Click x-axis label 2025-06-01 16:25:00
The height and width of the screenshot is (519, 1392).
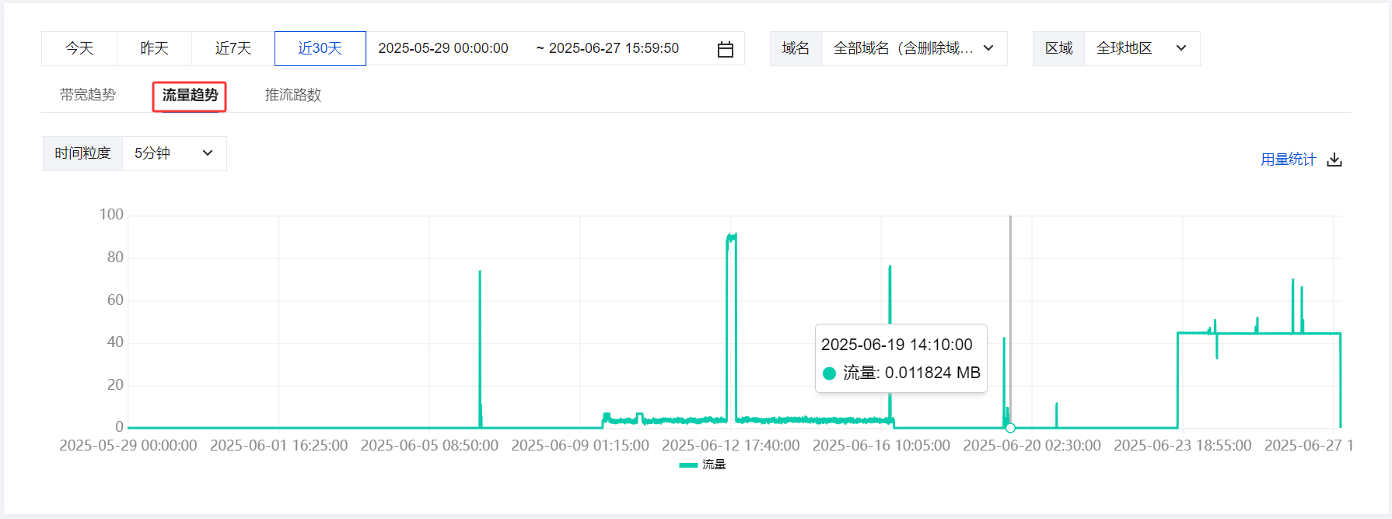coord(278,445)
